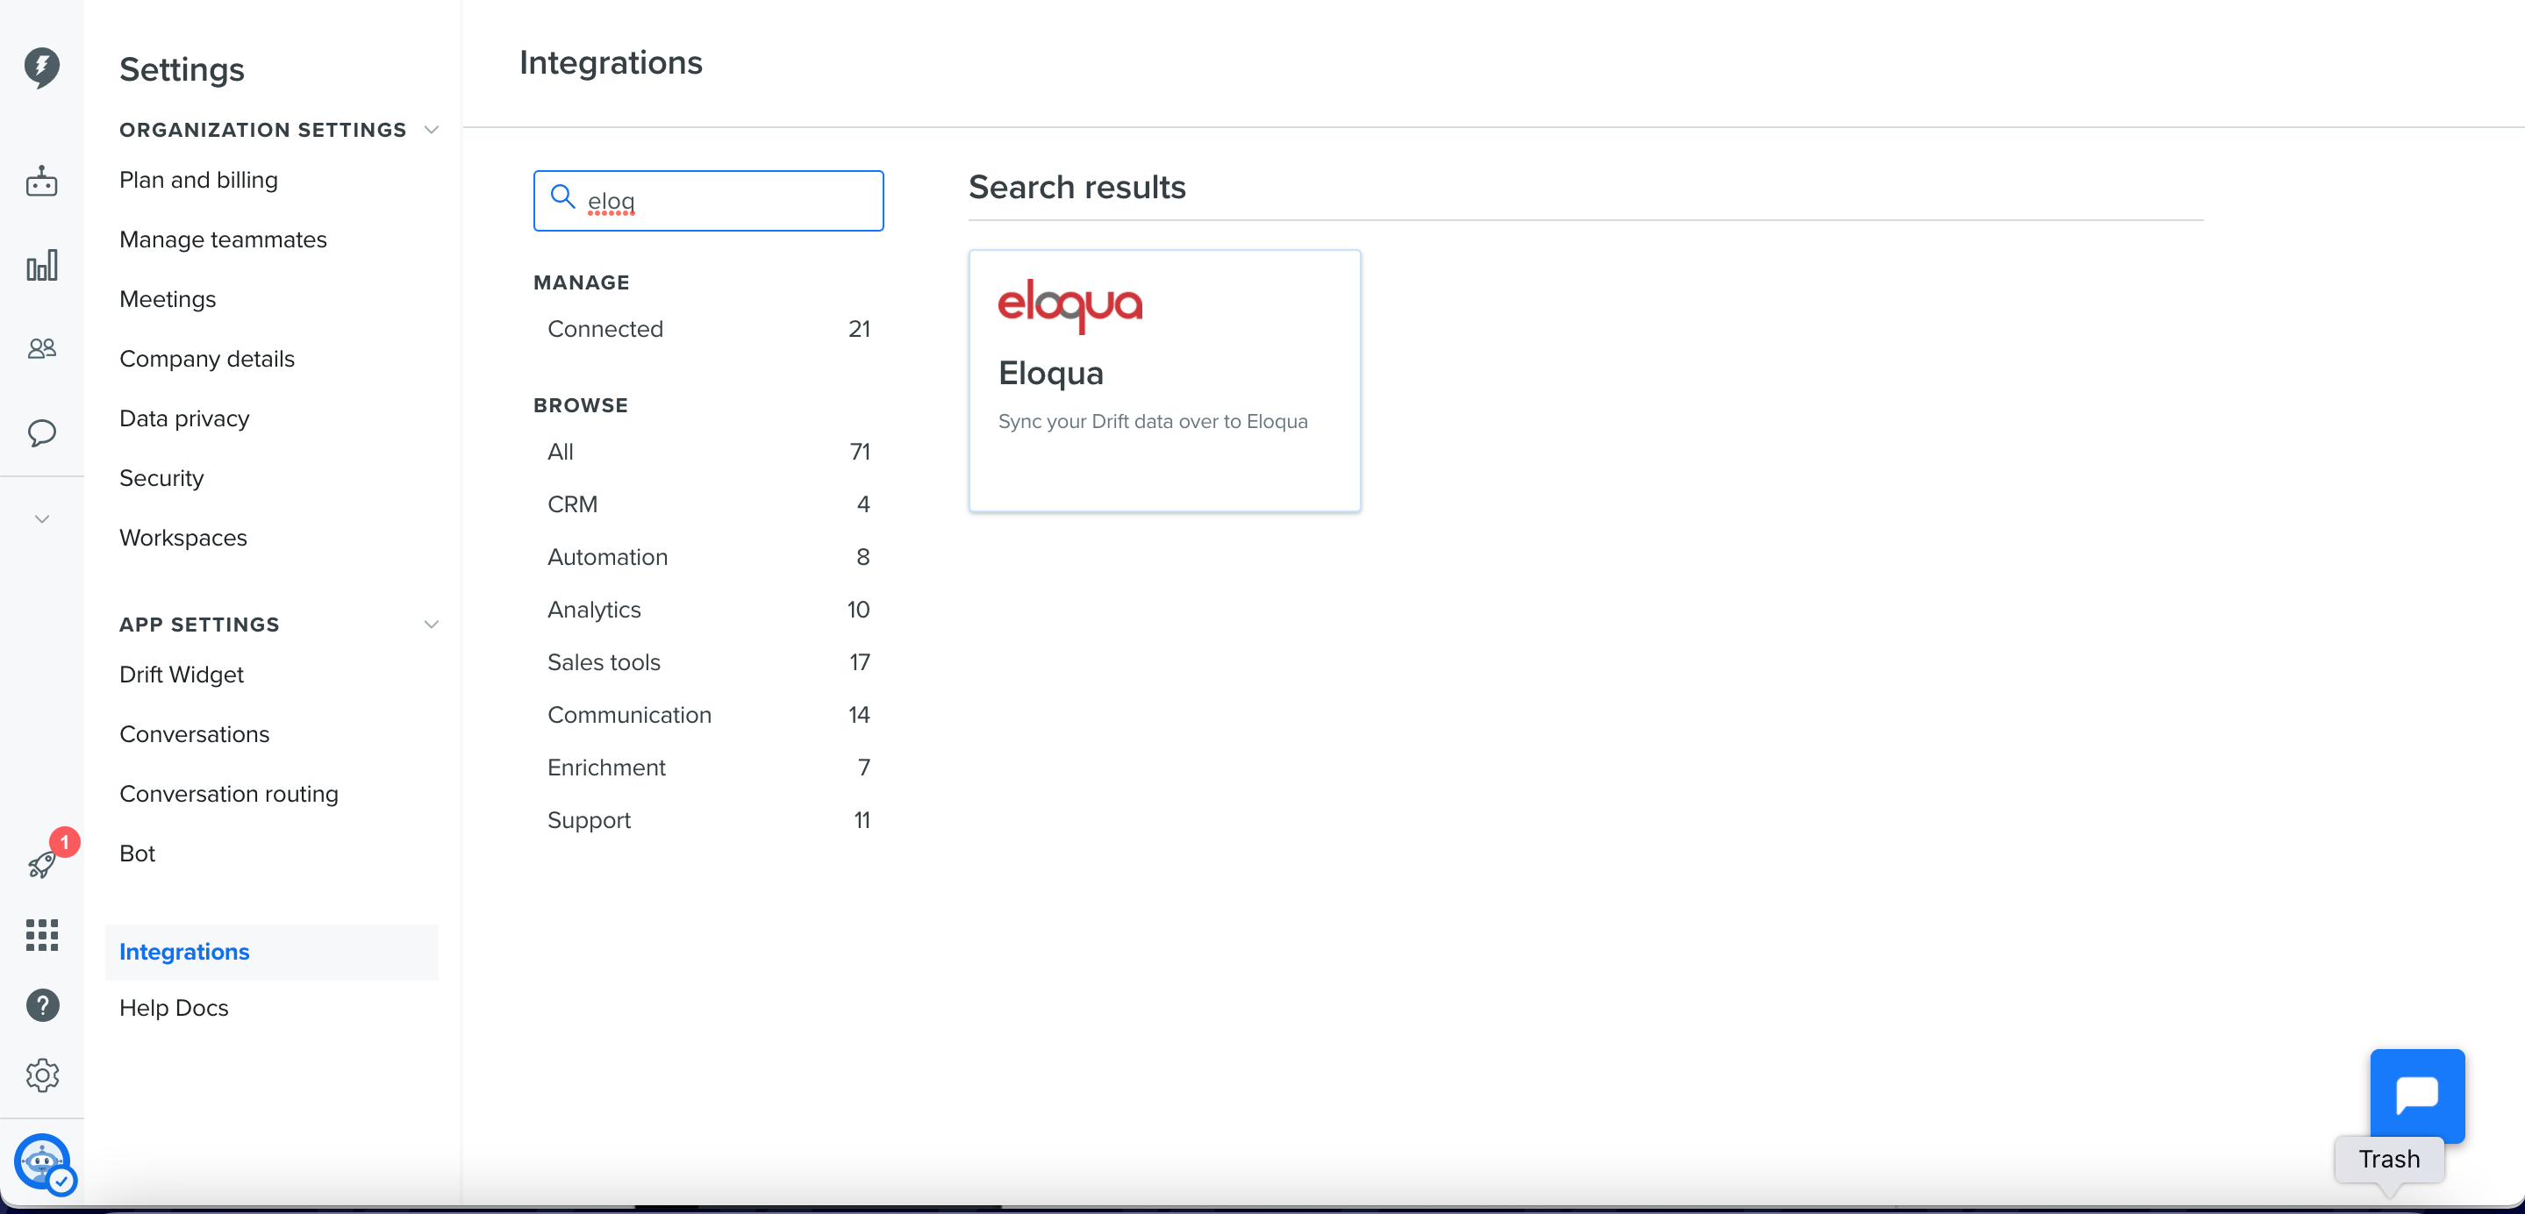
Task: Select Integrations in the settings menu
Action: tap(271, 953)
